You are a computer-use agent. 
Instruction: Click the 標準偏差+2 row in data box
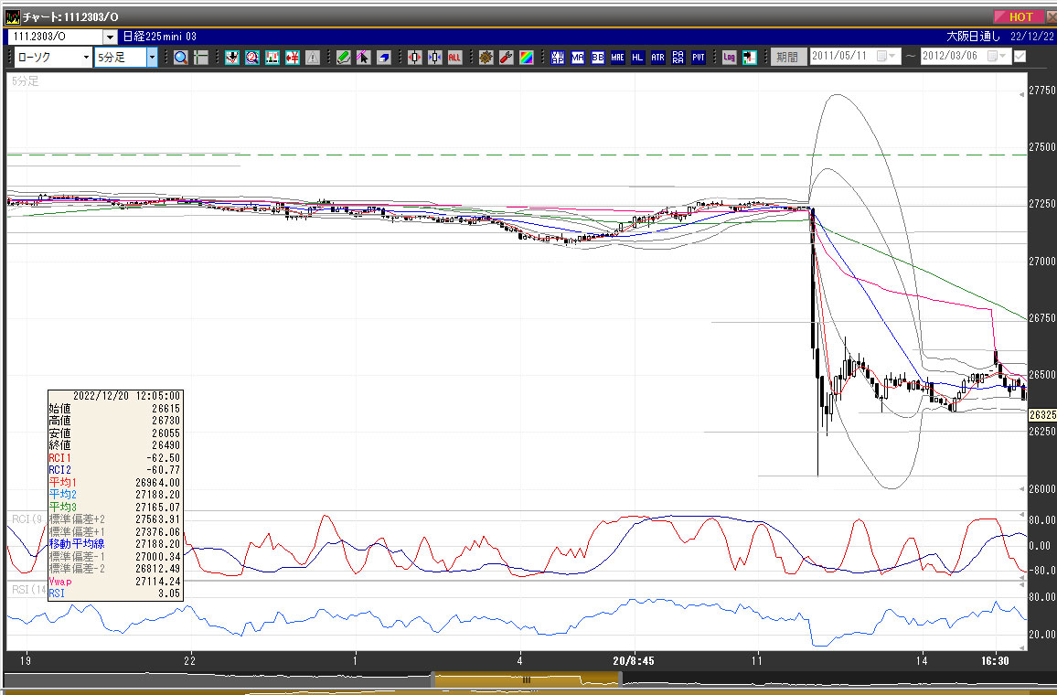pyautogui.click(x=114, y=519)
